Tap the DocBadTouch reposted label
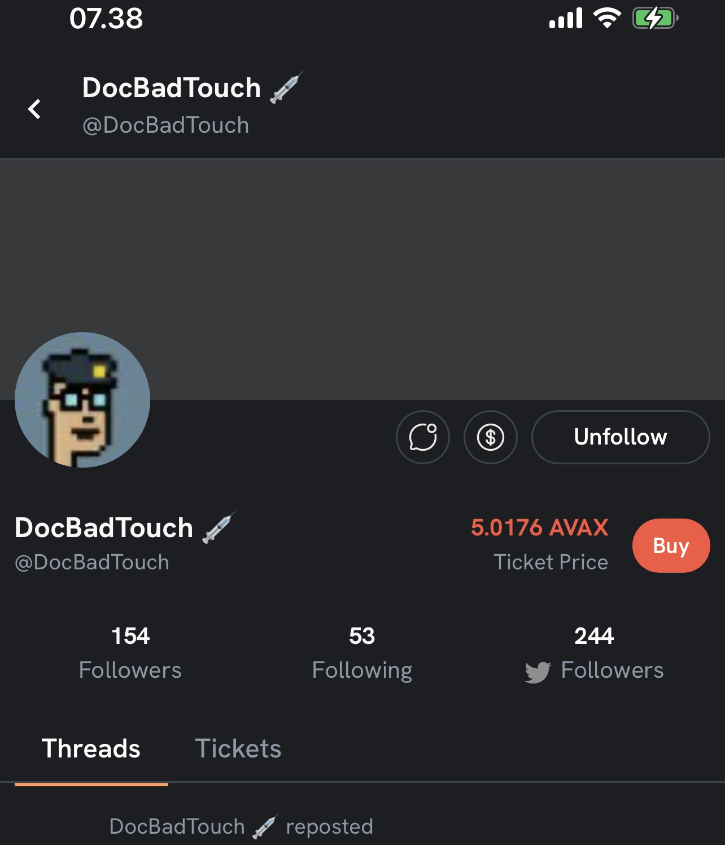The width and height of the screenshot is (725, 845). [x=241, y=826]
